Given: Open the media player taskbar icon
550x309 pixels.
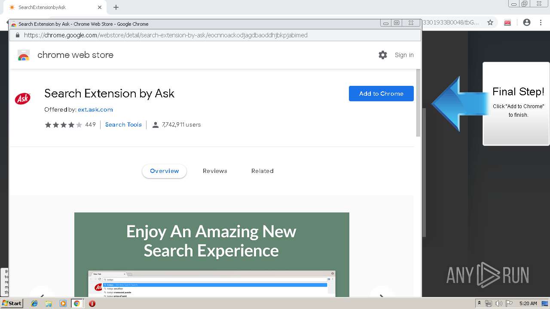Looking at the screenshot, I should pos(63,303).
